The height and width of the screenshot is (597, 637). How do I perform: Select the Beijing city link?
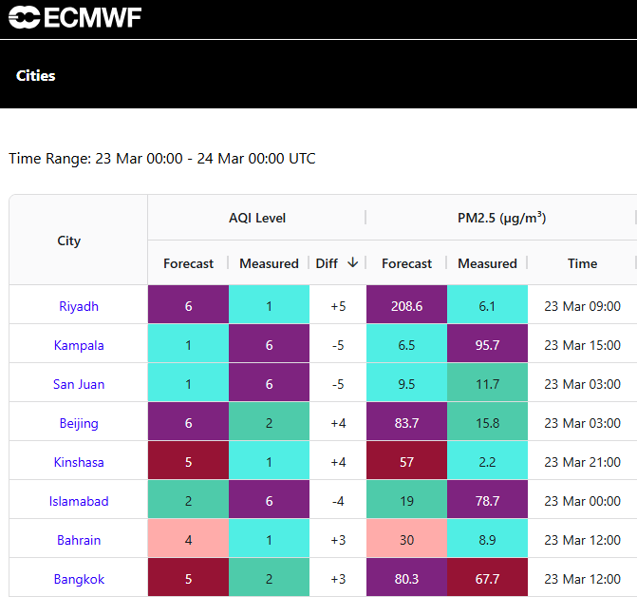tap(79, 423)
